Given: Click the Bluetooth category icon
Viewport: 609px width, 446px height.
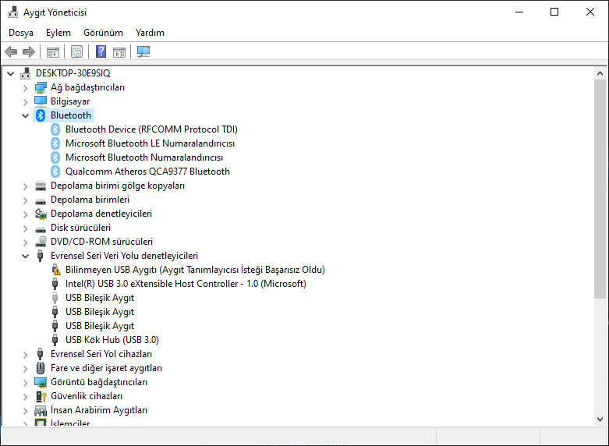Looking at the screenshot, I should pos(41,115).
